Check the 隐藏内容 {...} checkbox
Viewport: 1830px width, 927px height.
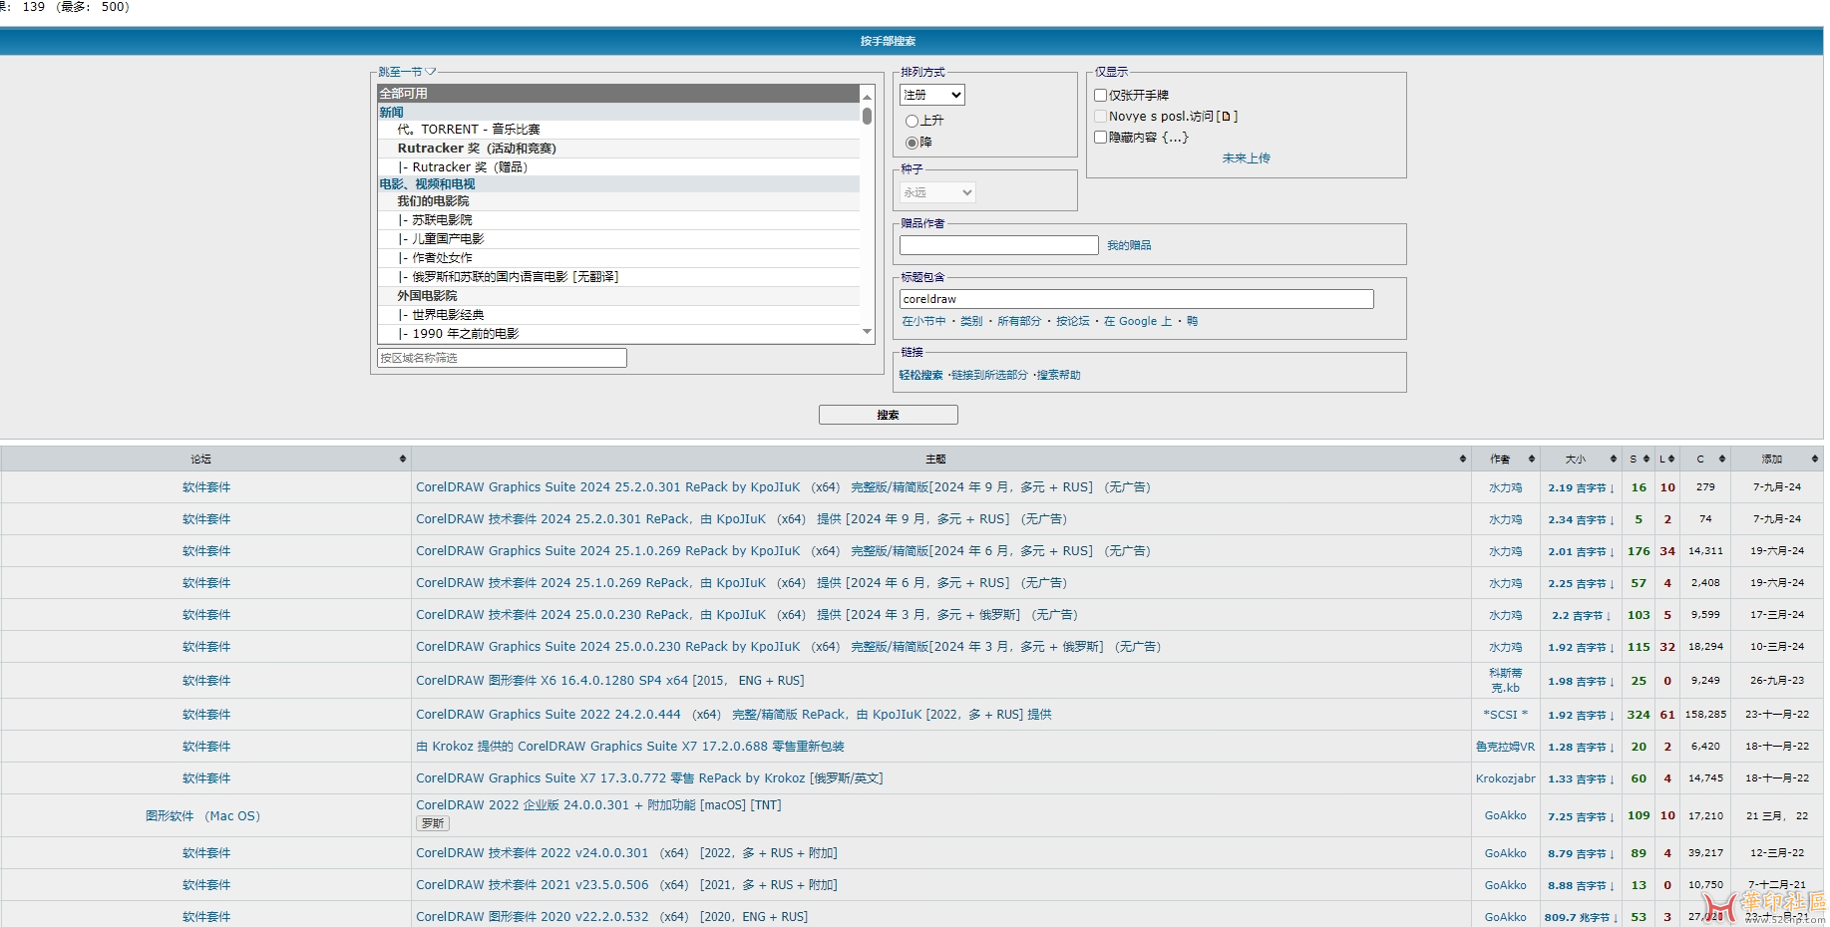(x=1101, y=138)
